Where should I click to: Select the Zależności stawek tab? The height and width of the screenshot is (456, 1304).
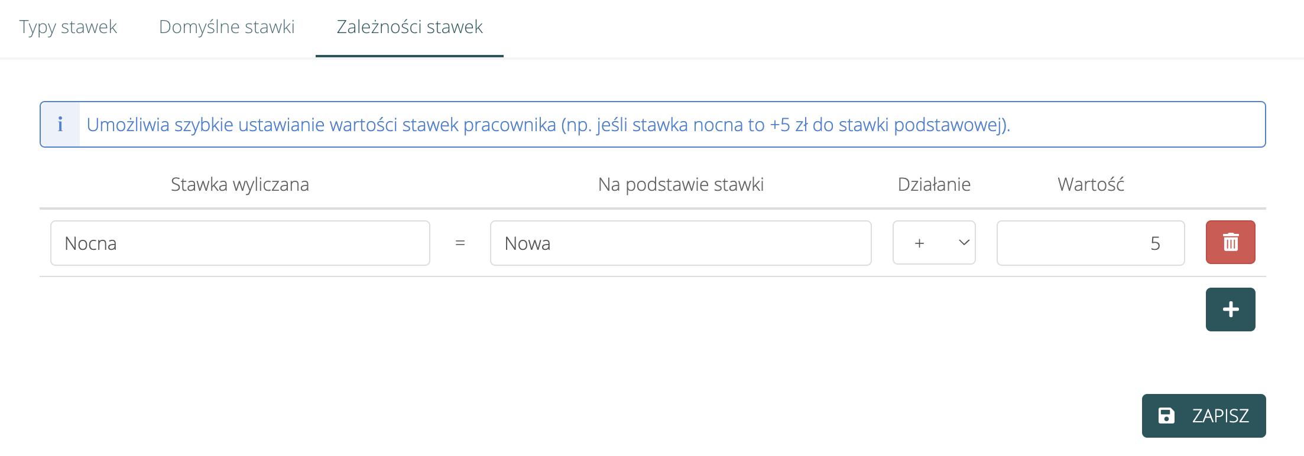click(x=410, y=27)
